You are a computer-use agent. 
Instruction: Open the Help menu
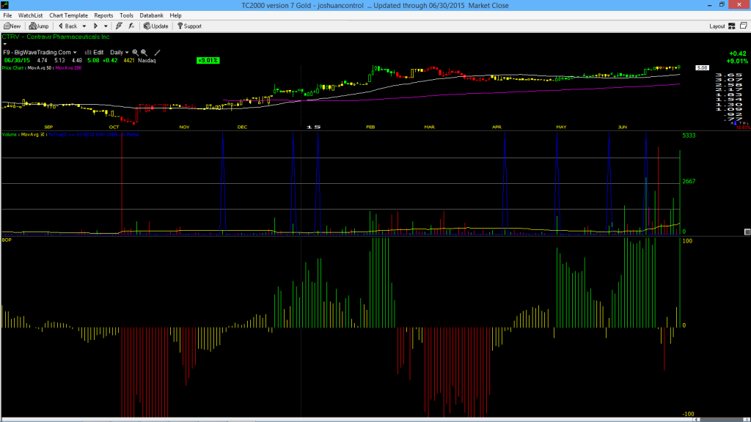coord(176,15)
